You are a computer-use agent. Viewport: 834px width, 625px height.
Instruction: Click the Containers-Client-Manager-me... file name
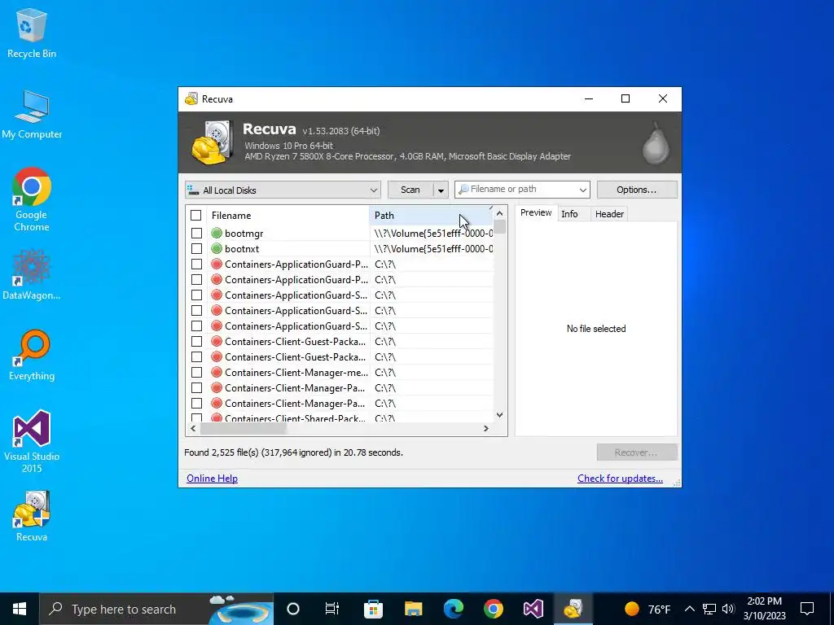296,372
